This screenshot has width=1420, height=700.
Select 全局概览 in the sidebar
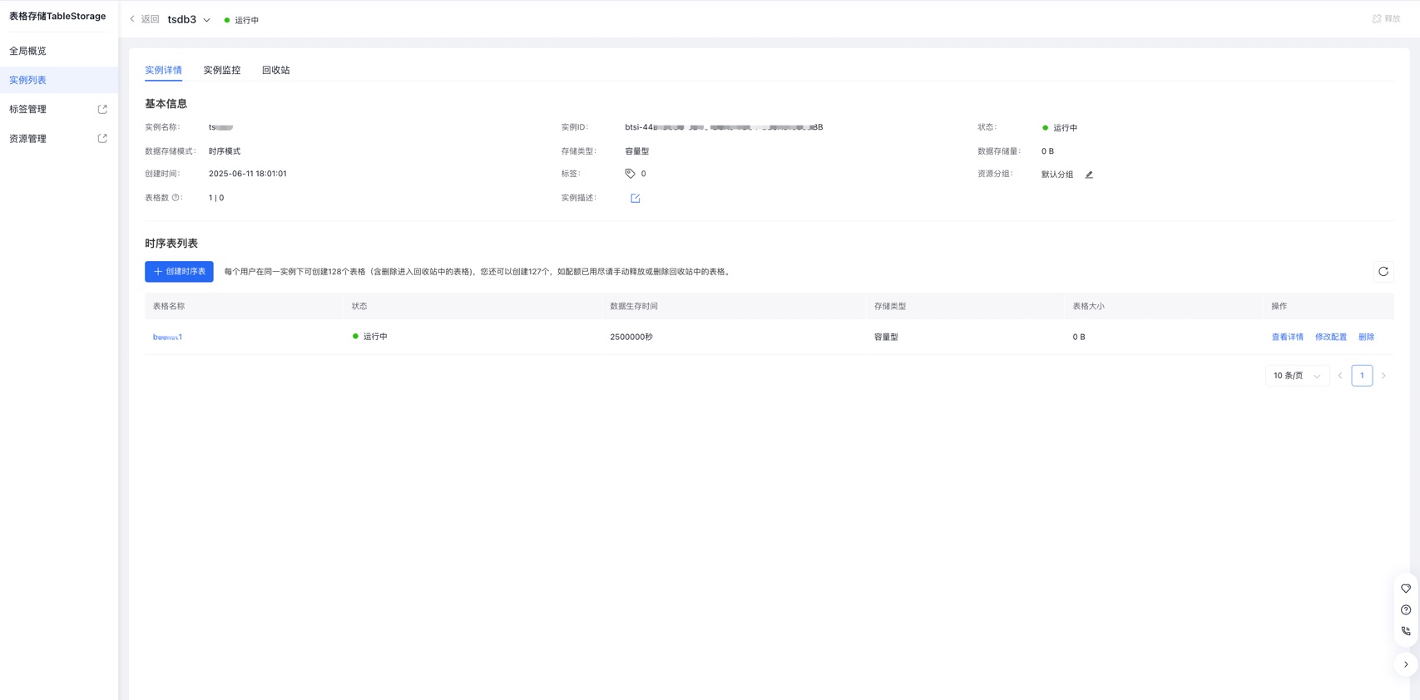click(x=27, y=51)
